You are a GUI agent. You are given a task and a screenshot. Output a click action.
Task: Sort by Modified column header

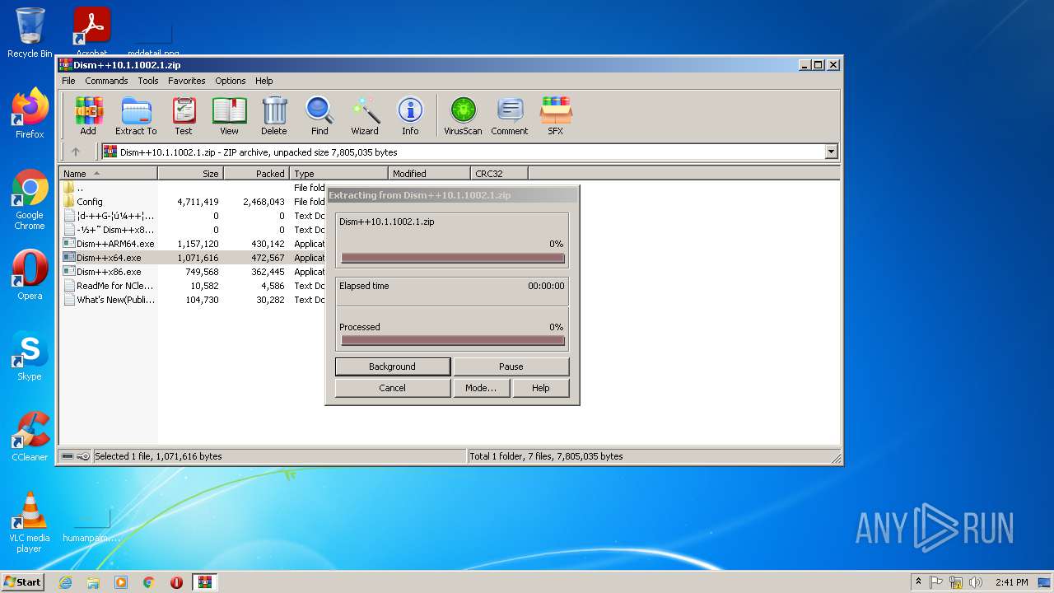430,174
